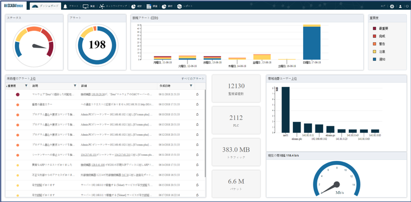Open IP link 130.30.20.36 in Zeus row
411x202 pixels.
98,95
